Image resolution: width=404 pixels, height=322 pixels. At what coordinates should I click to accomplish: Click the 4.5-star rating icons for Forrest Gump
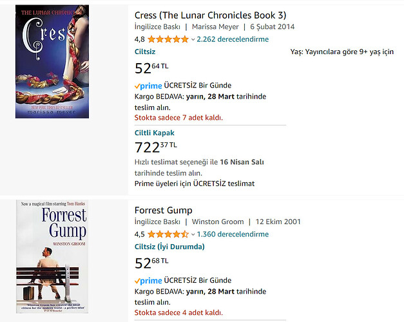tap(168, 234)
